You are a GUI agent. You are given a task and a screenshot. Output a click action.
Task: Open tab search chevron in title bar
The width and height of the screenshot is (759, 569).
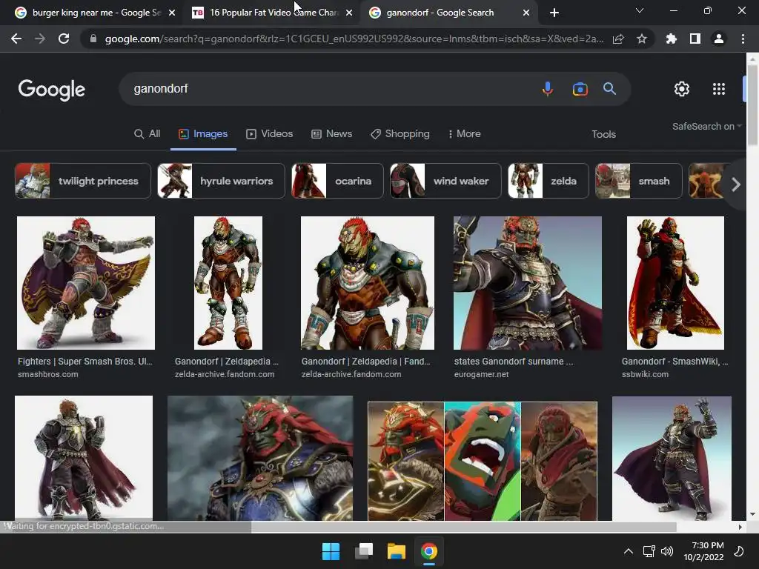[x=640, y=10]
